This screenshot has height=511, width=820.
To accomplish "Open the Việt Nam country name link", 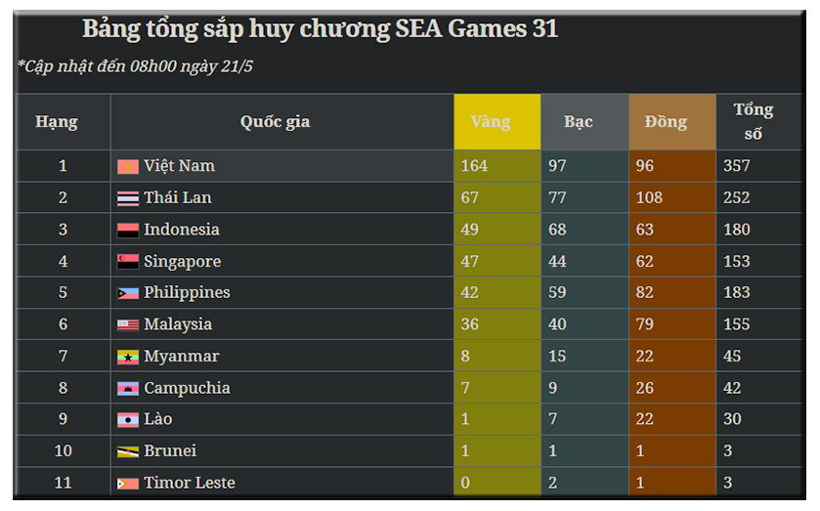I will (x=179, y=166).
